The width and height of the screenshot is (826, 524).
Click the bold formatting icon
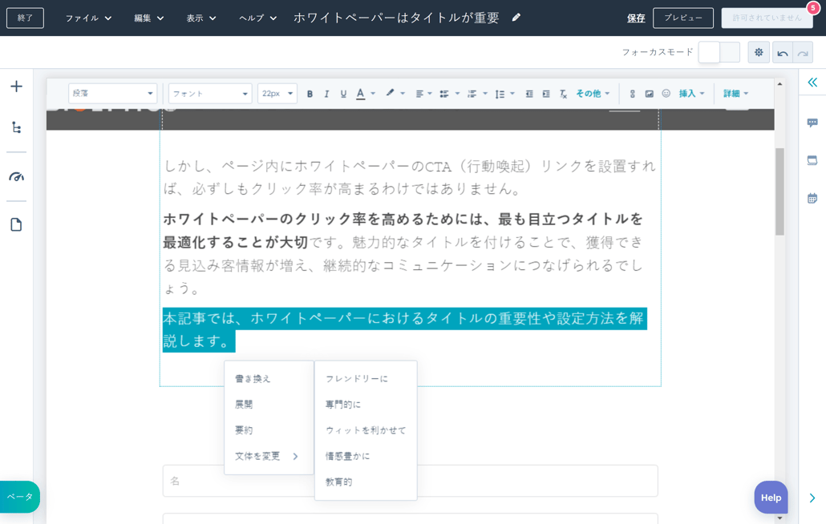click(x=310, y=94)
